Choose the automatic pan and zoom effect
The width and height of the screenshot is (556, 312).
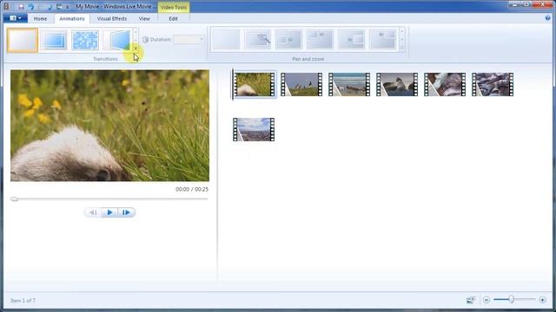click(x=257, y=39)
